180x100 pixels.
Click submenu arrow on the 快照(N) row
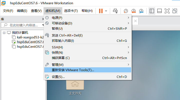coord(128,52)
